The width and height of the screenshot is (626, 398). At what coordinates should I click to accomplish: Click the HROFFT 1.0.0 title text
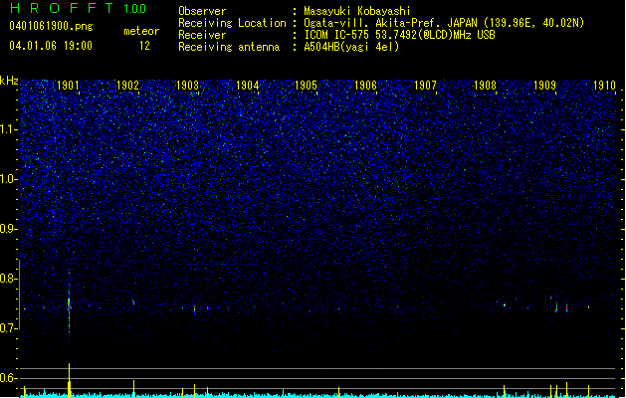tap(78, 8)
